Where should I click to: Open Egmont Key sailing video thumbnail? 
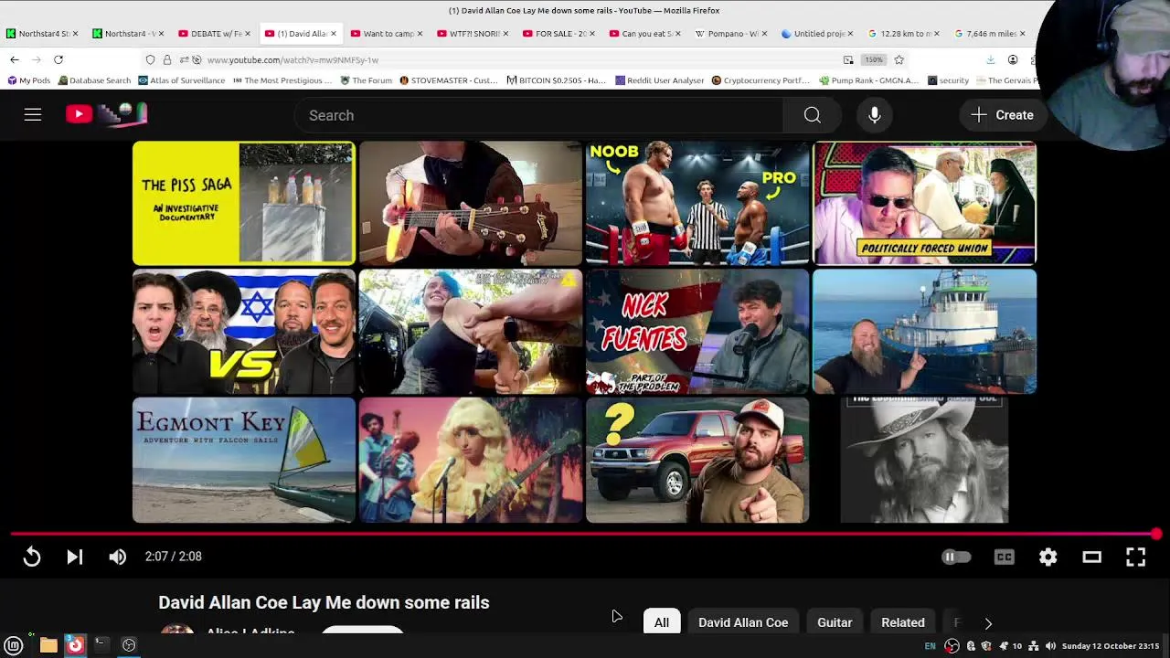coord(244,460)
